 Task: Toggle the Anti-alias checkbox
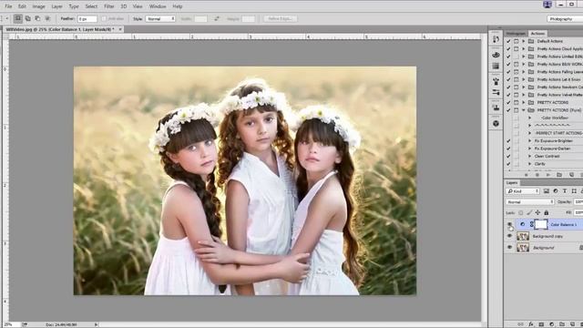104,18
